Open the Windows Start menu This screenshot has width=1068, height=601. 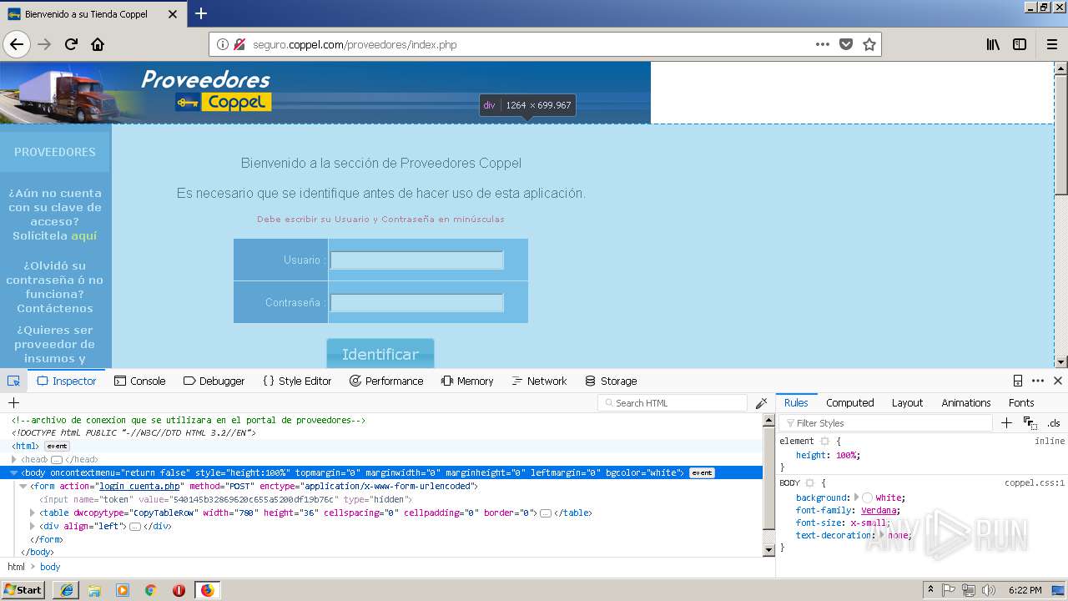pos(23,589)
